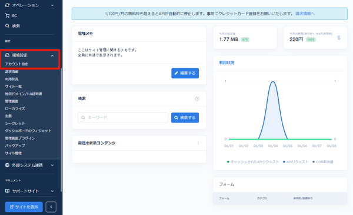Click the dollar sign icon on cost card
353x215 pixels.
tap(339, 38)
